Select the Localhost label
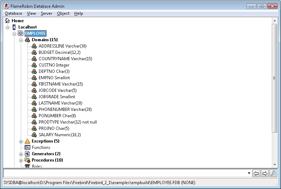This screenshot has height=189, width=281. coord(27,27)
